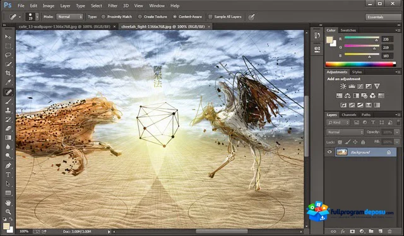
Task: Switch to the Channels tab
Action: click(x=349, y=115)
